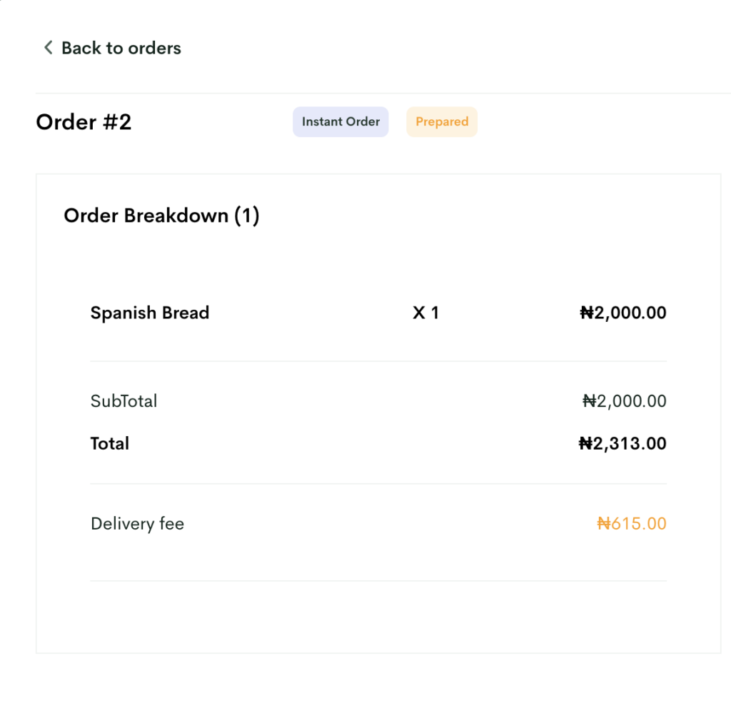The height and width of the screenshot is (718, 731).
Task: Click the back chevron arrow icon
Action: (x=48, y=47)
